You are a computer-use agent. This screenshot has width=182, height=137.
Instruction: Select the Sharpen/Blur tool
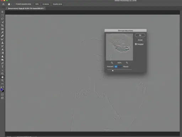[x=2, y=56]
